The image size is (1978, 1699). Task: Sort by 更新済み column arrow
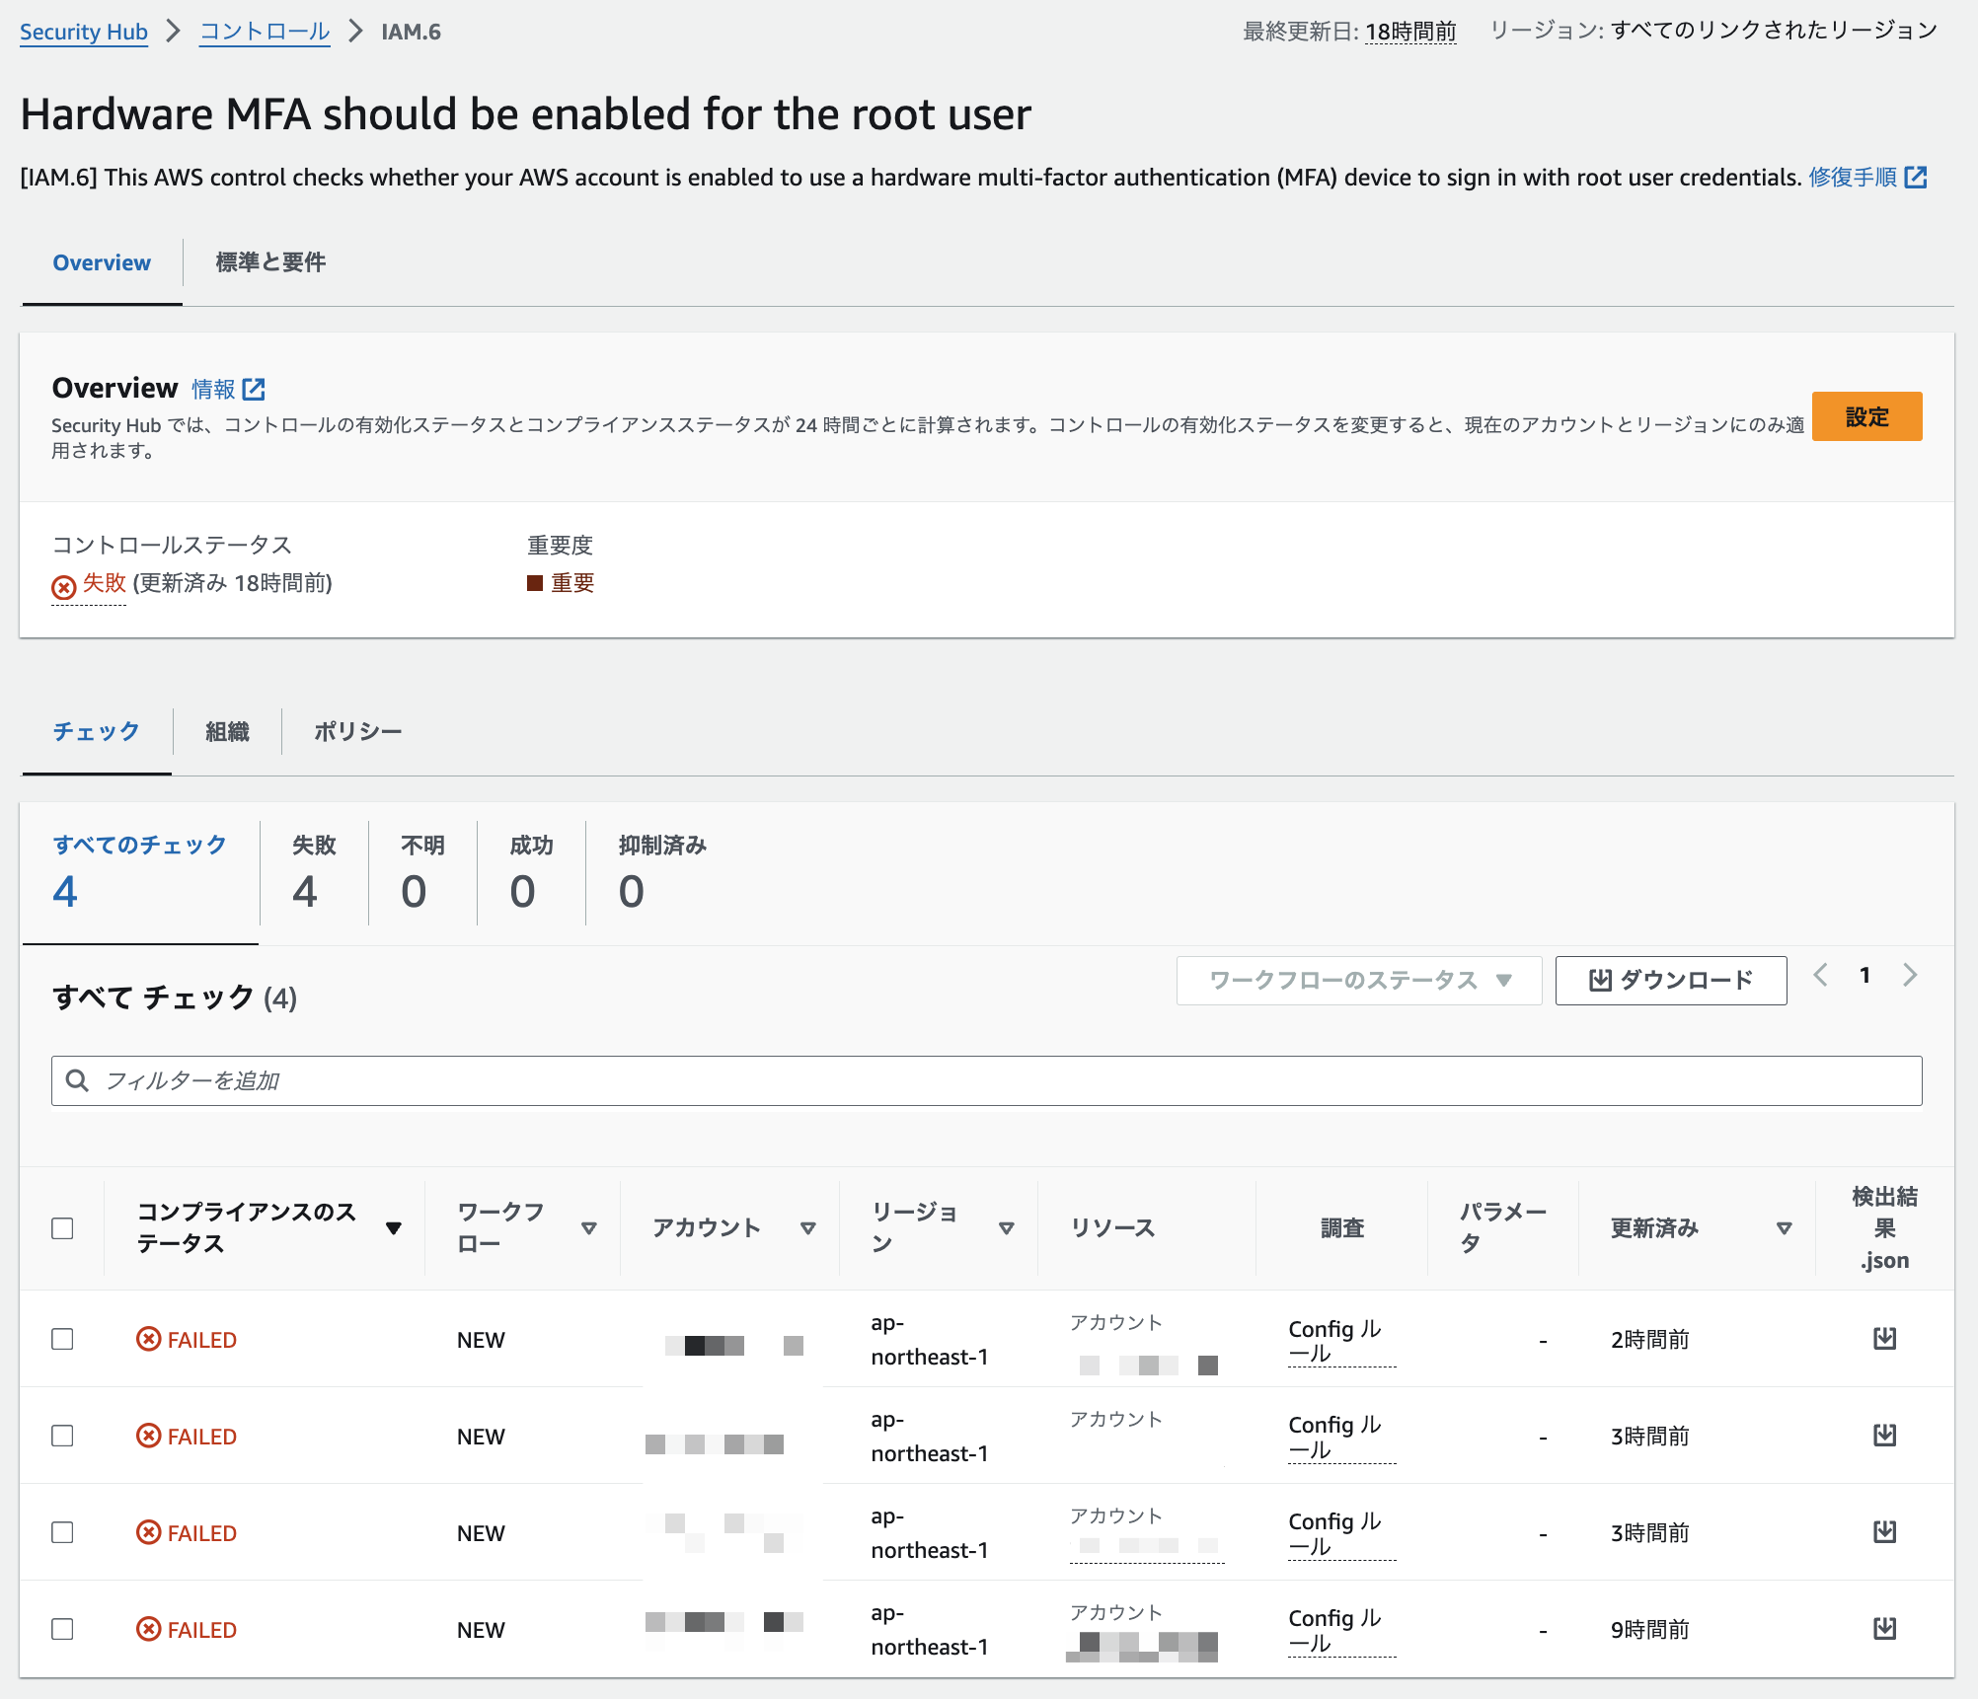tap(1785, 1228)
